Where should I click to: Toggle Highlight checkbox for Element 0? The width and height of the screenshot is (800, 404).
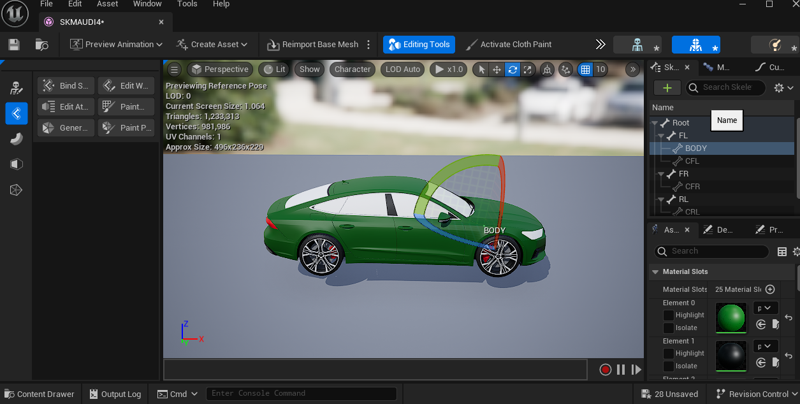click(669, 315)
